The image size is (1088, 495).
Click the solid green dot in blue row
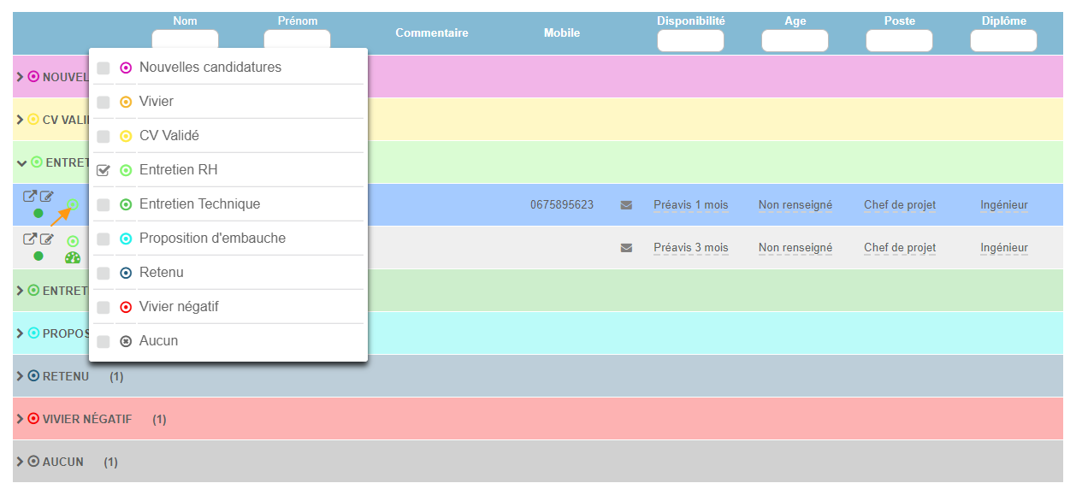pos(38,213)
